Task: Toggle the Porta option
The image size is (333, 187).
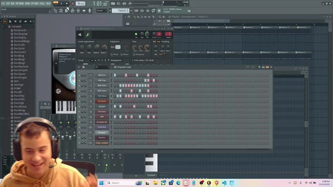Action: (114, 55)
